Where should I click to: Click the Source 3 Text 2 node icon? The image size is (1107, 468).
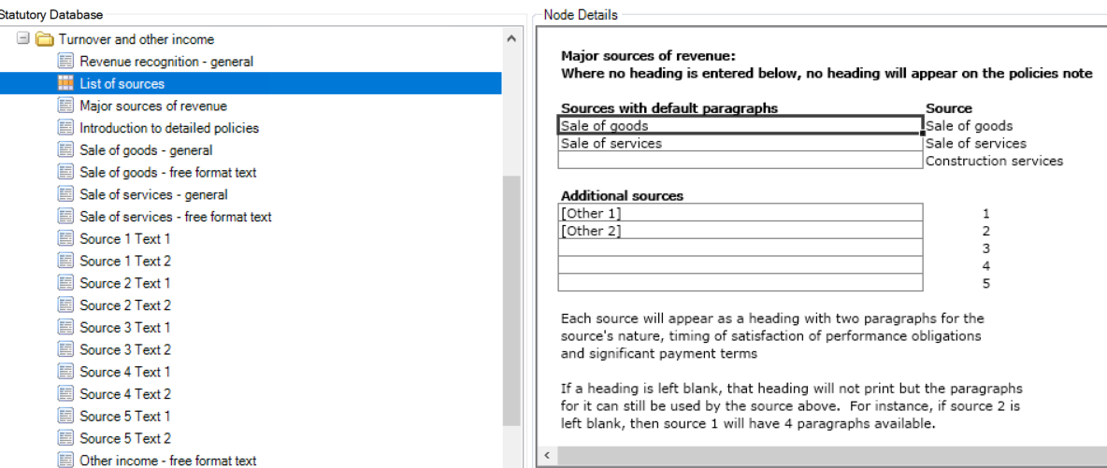click(x=65, y=349)
